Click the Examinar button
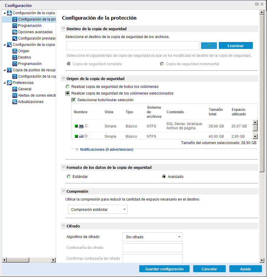The image size is (267, 277). (x=236, y=46)
